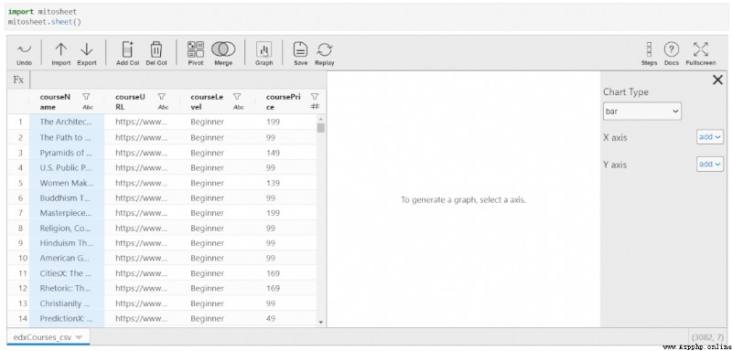
Task: Open the Chart Type bar dropdown
Action: click(642, 112)
